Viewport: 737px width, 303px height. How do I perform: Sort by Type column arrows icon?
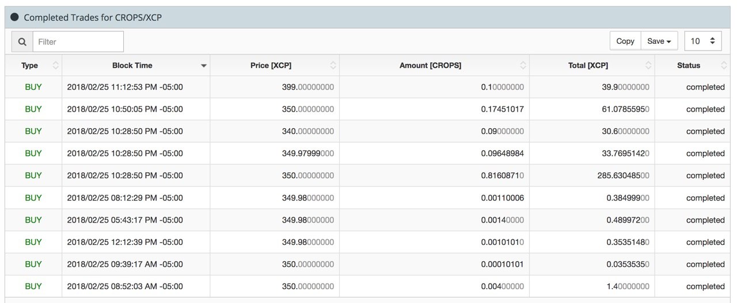(55, 66)
